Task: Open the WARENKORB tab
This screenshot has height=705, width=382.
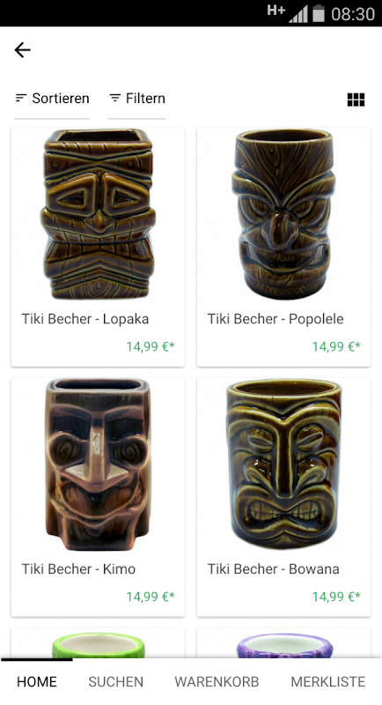Action: point(217,681)
